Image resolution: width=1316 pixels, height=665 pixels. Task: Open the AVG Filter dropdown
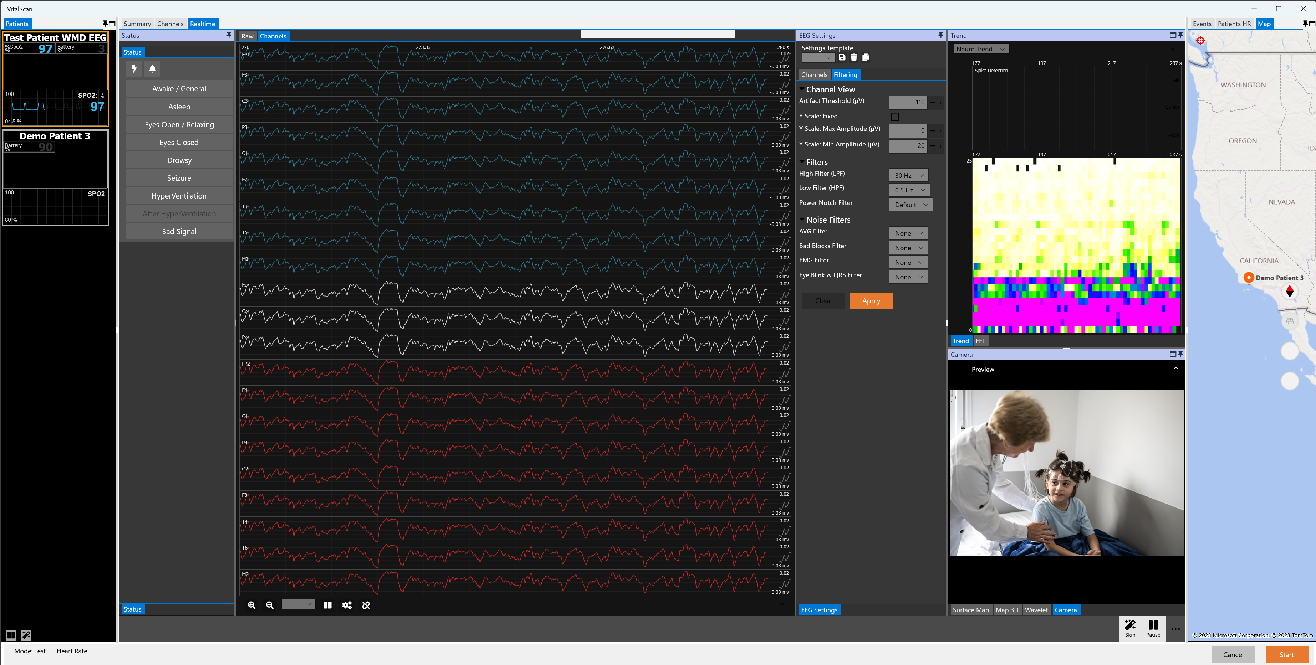(908, 233)
